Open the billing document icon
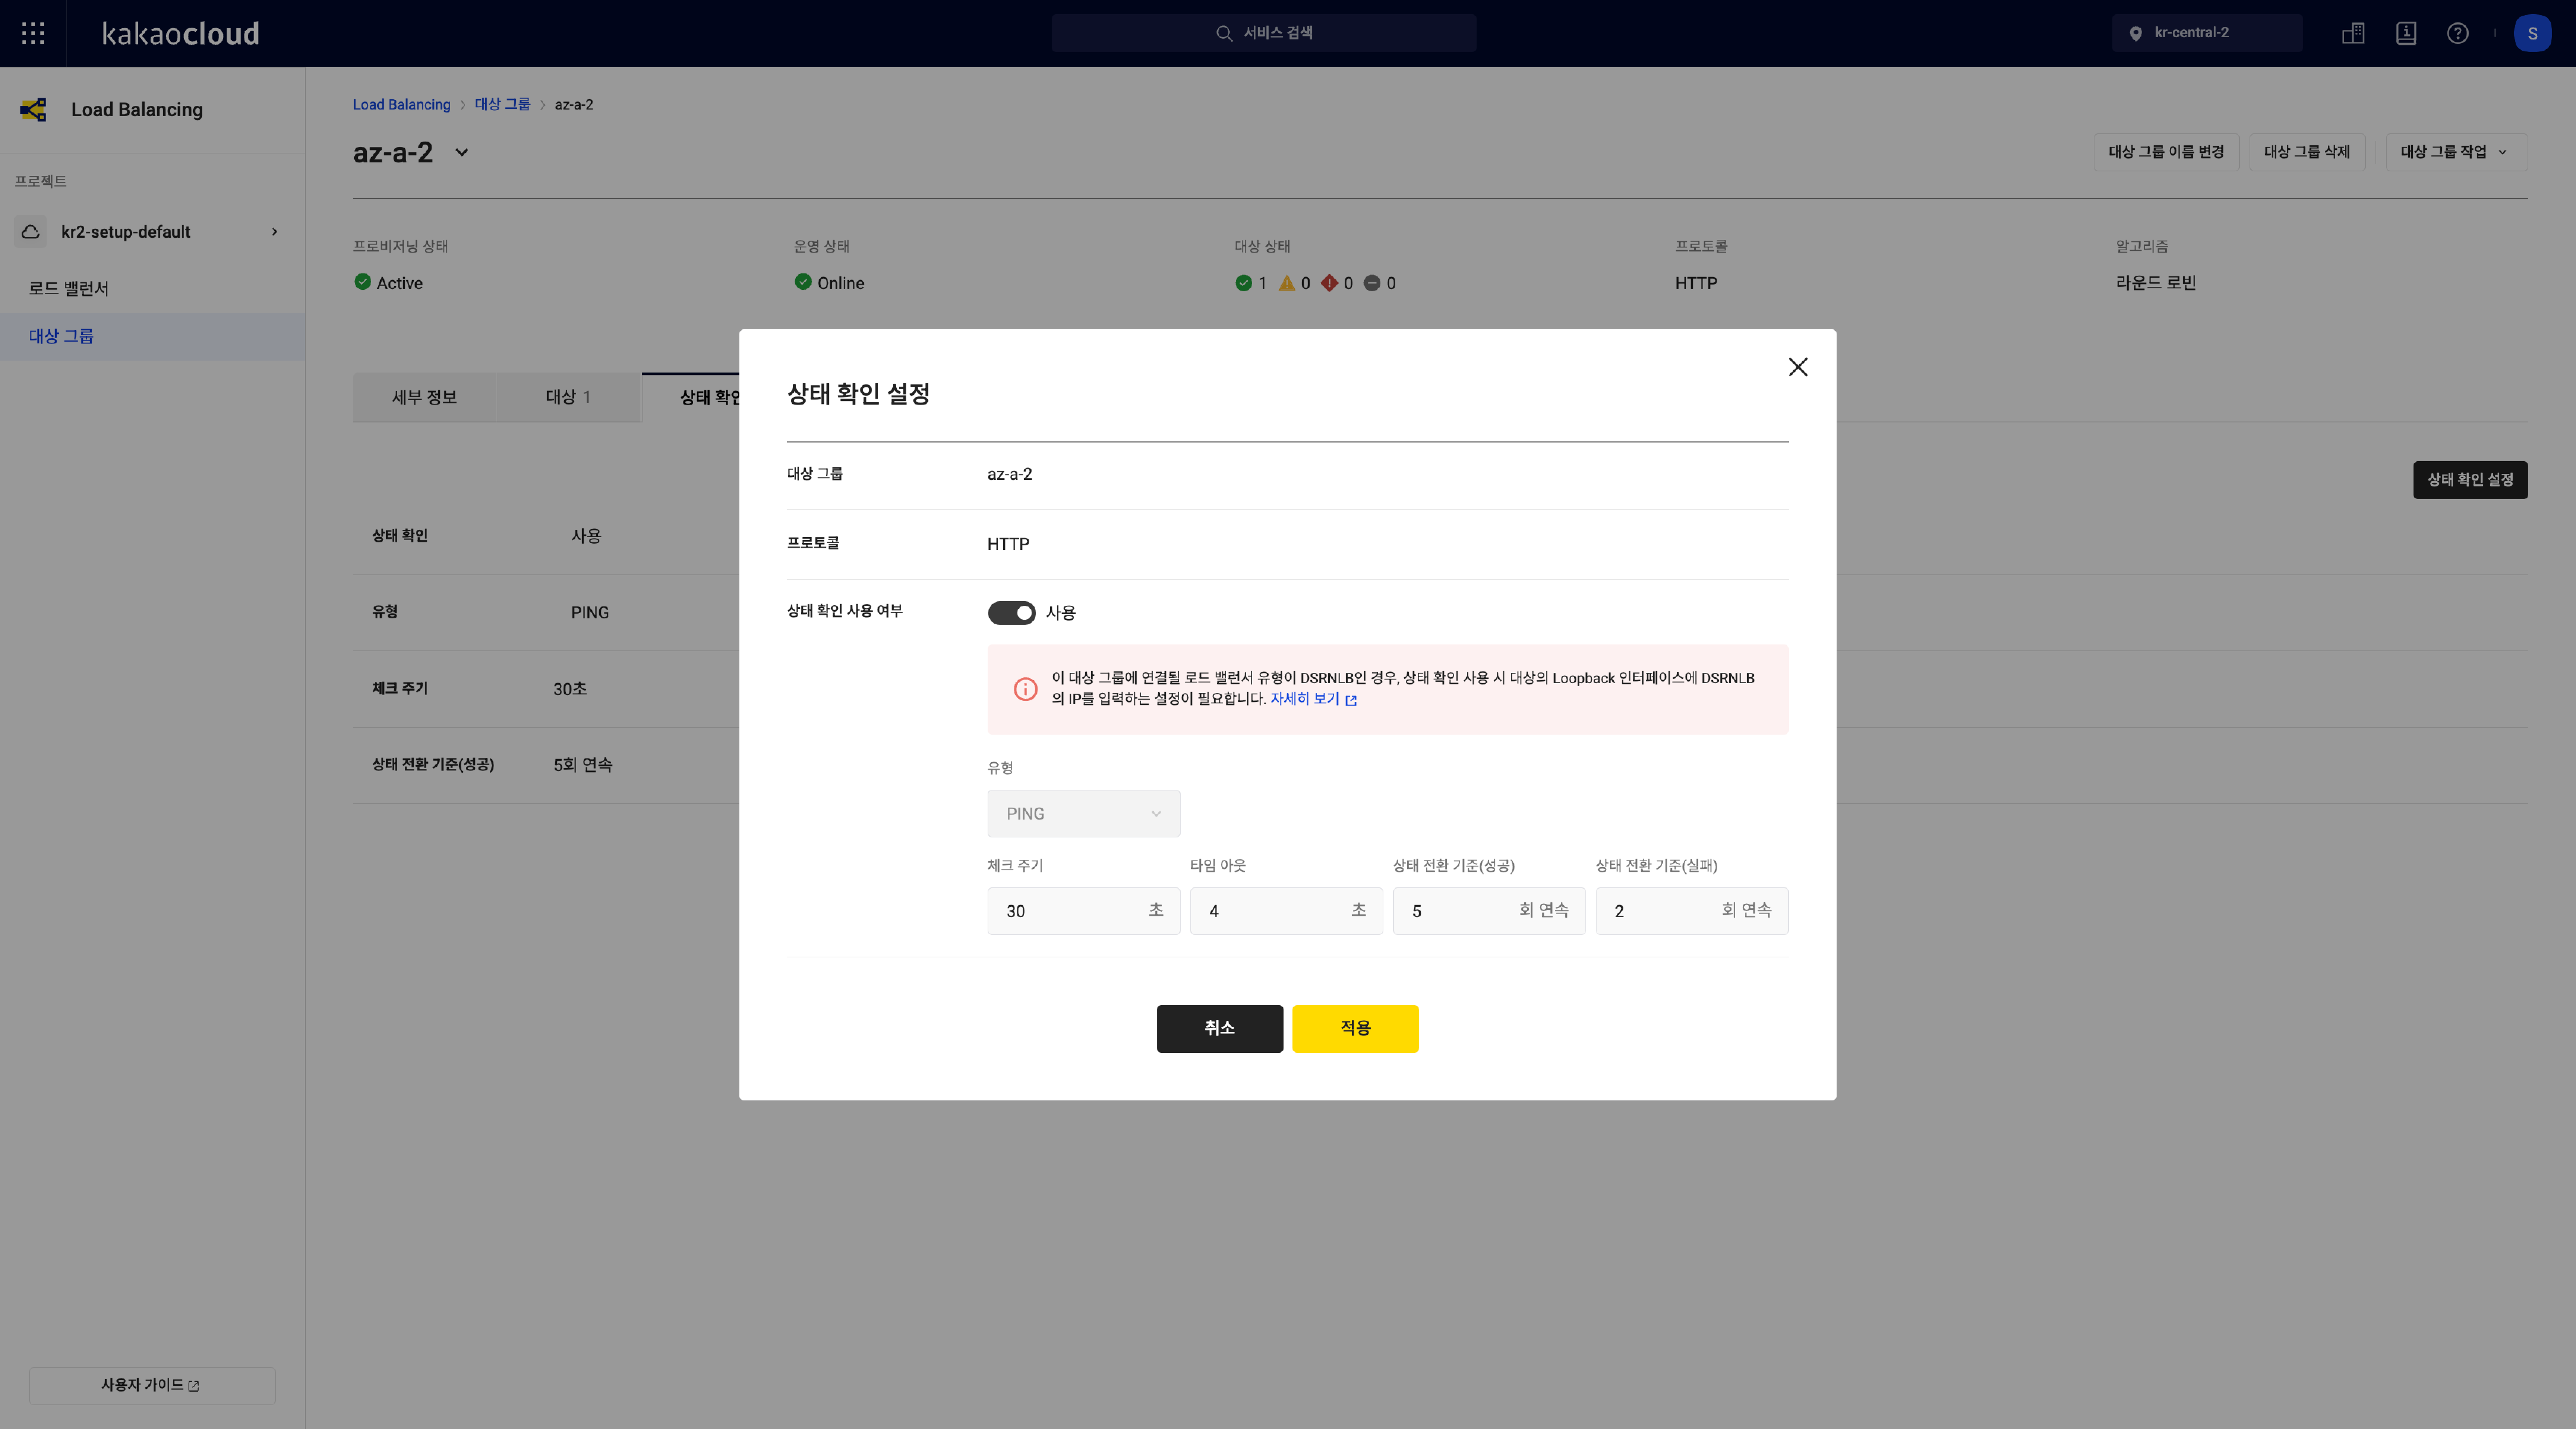Image resolution: width=2576 pixels, height=1429 pixels. click(2406, 33)
